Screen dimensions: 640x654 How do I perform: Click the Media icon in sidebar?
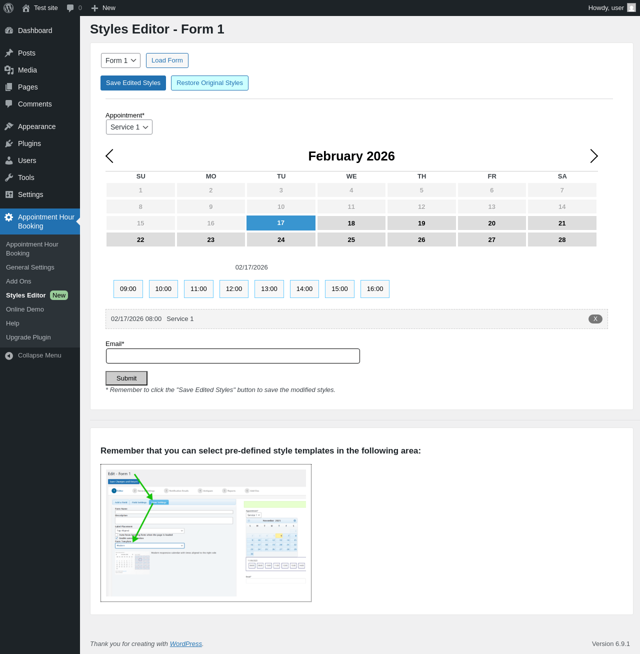coord(9,70)
